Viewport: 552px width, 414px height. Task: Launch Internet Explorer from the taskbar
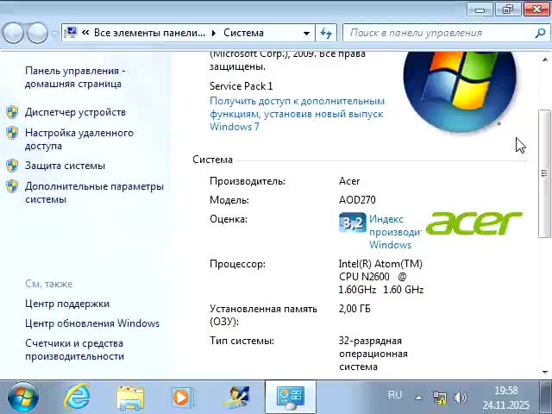point(78,397)
